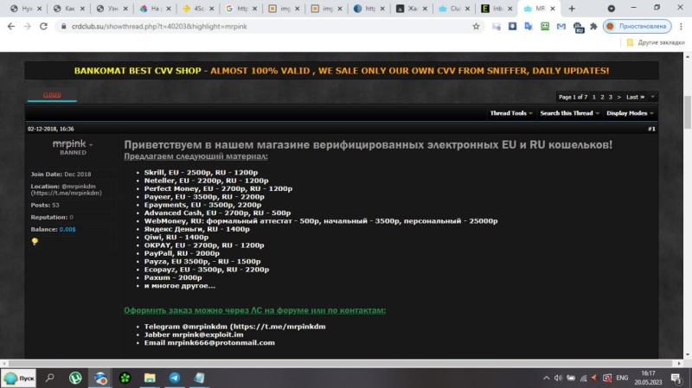Open uTorrent from the taskbar
The image size is (692, 388).
75,378
